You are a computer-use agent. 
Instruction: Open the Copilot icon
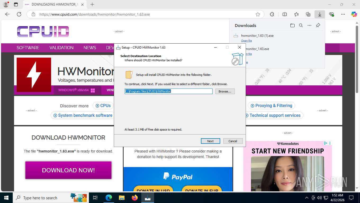[354, 14]
